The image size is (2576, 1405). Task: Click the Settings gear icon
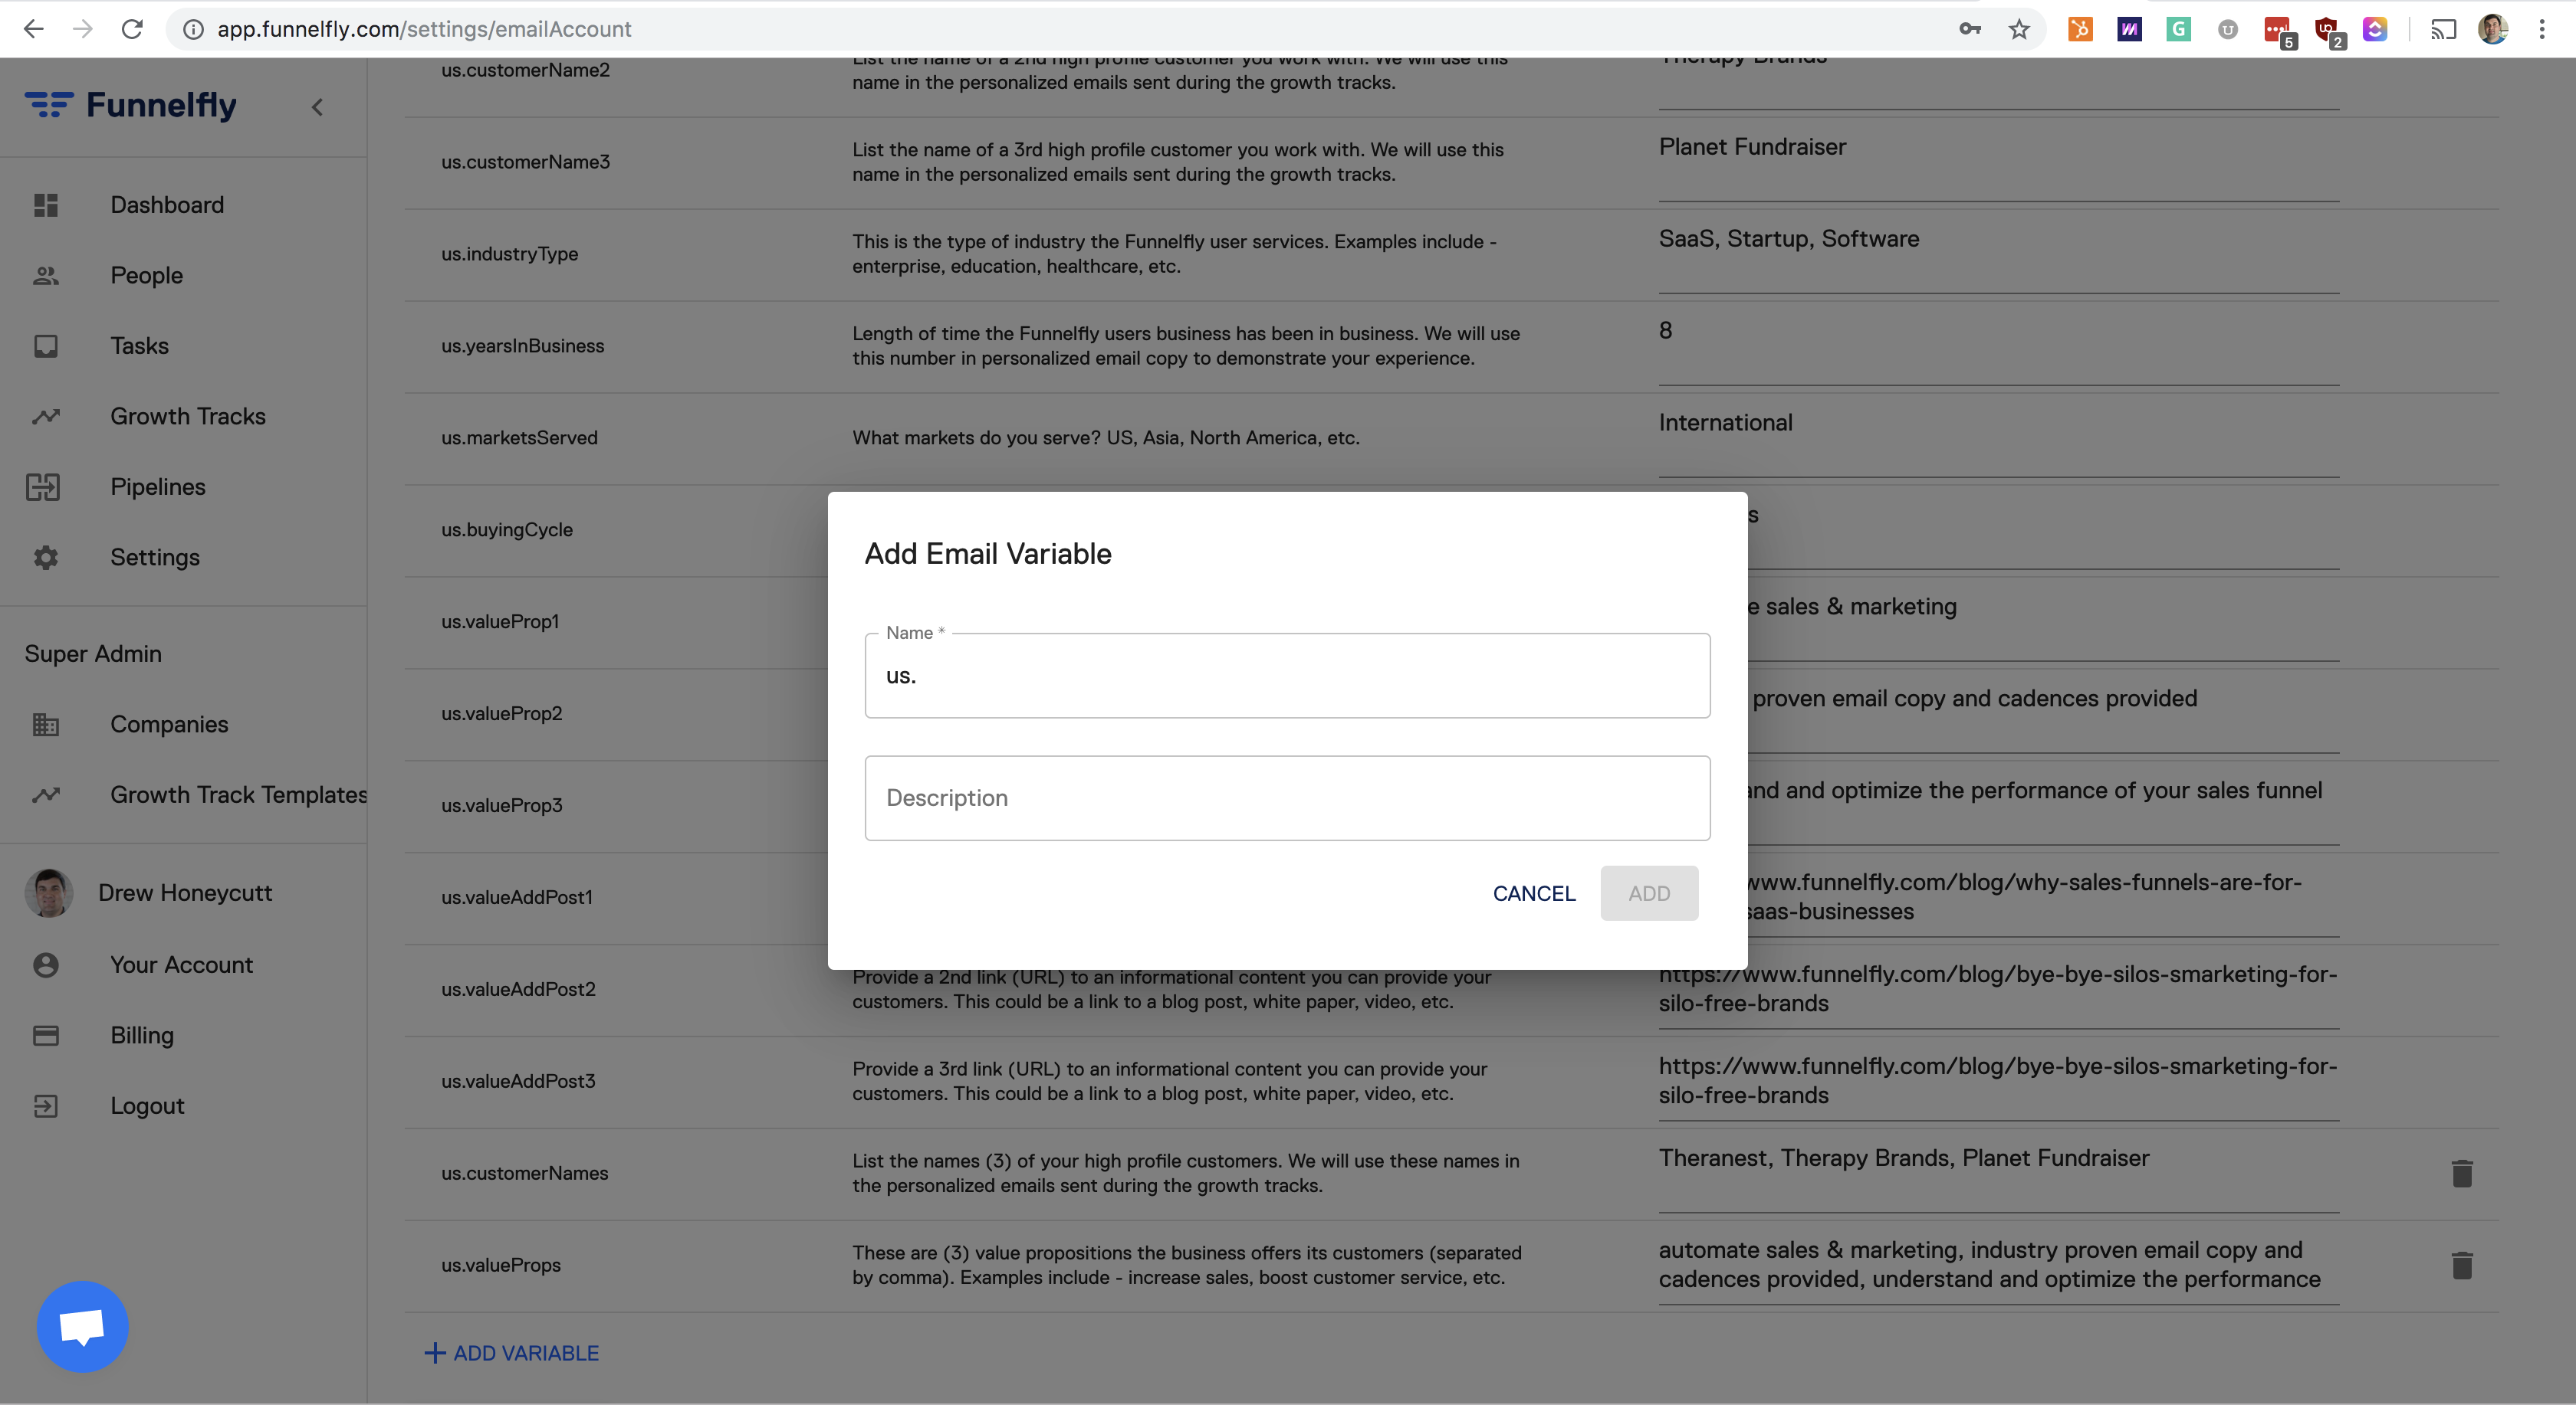(46, 558)
